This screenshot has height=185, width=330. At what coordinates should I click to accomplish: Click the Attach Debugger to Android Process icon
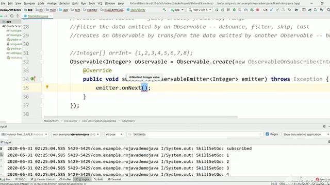point(252,10)
